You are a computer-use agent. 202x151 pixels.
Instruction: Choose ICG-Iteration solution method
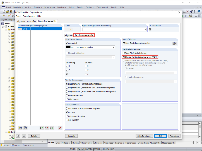[72, 120]
